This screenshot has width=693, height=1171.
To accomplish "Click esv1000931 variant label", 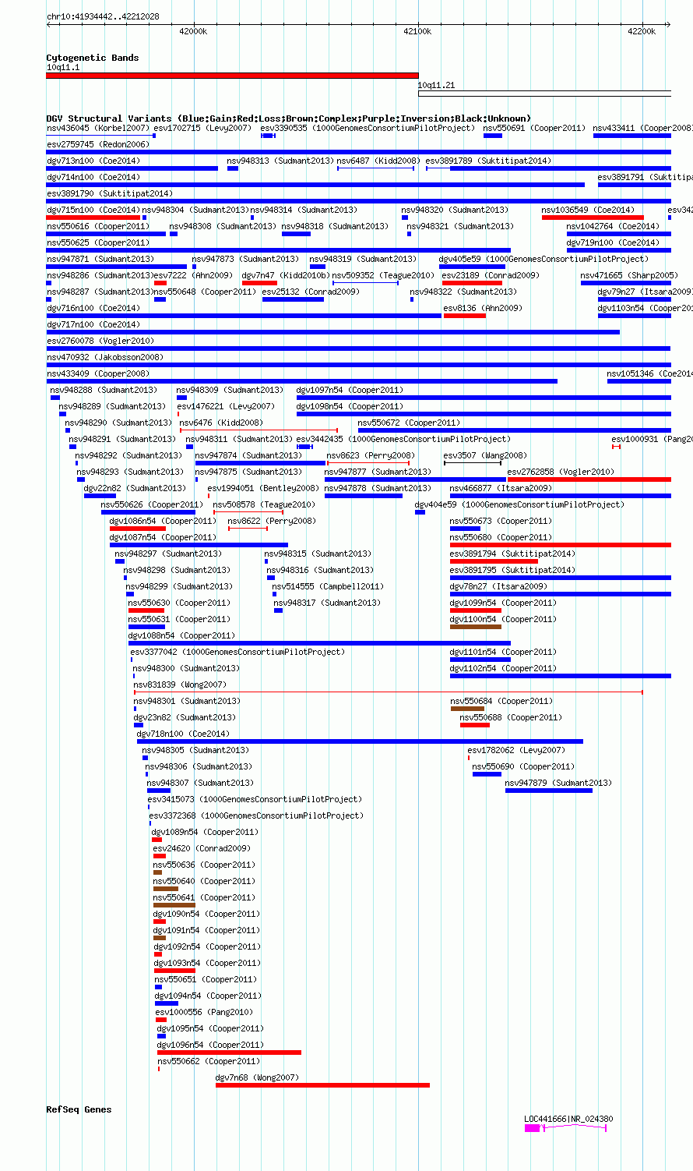I will pyautogui.click(x=652, y=439).
